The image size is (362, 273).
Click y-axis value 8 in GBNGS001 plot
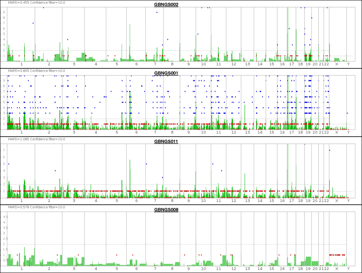tap(4, 86)
